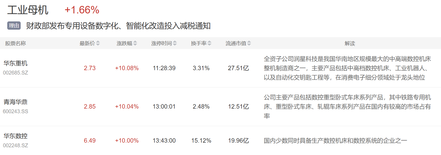Viewport: 441px width, 155px height.
Task: Open the 华东数控 stock link
Action: [x=16, y=136]
